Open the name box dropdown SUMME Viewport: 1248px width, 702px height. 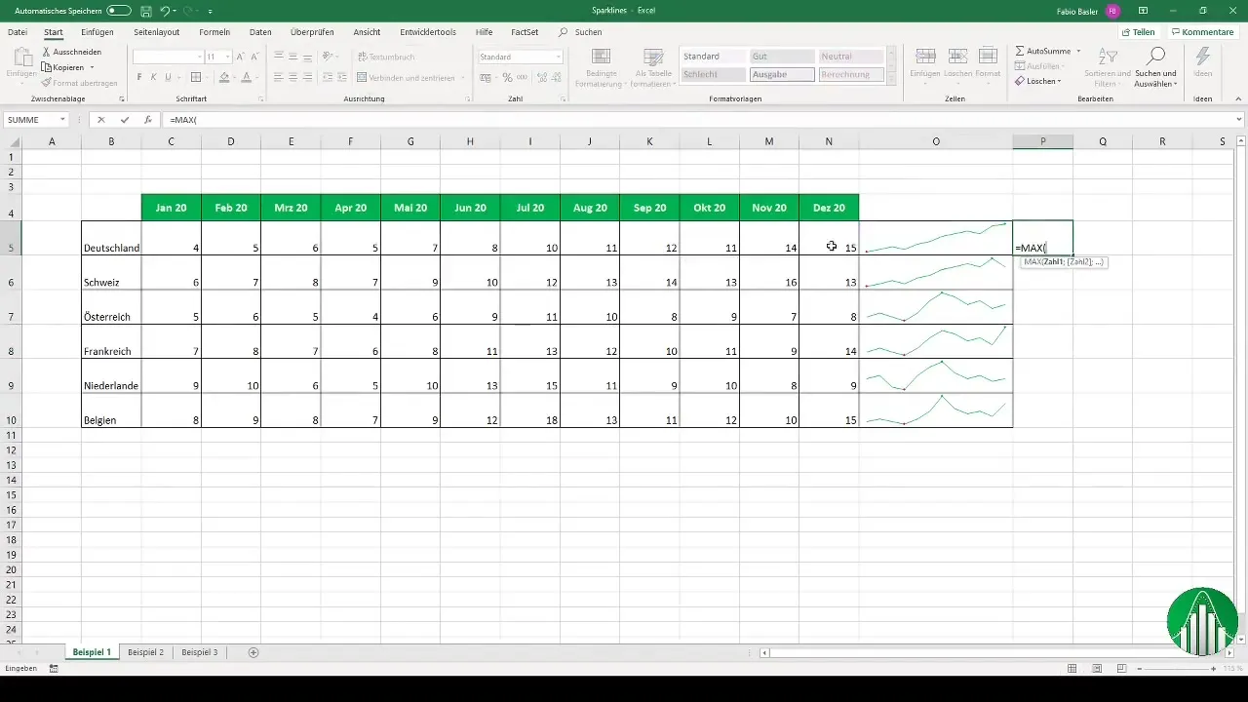[62, 120]
